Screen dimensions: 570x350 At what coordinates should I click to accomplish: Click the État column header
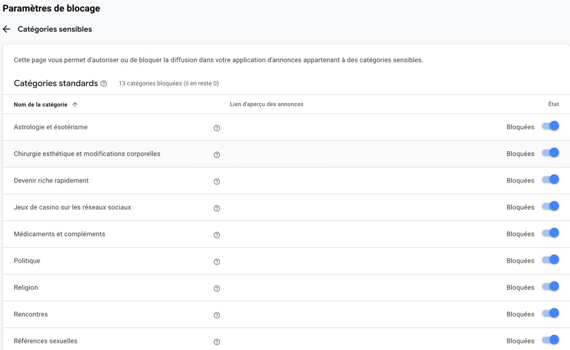(x=553, y=104)
